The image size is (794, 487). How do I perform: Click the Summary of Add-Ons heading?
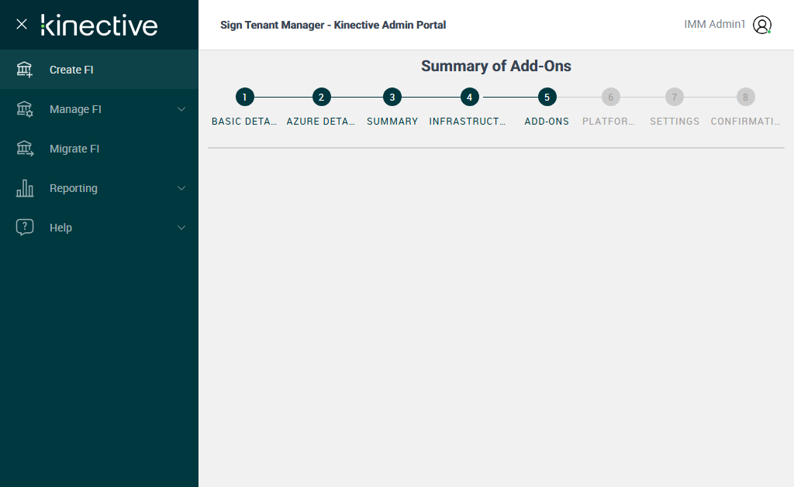pos(496,67)
